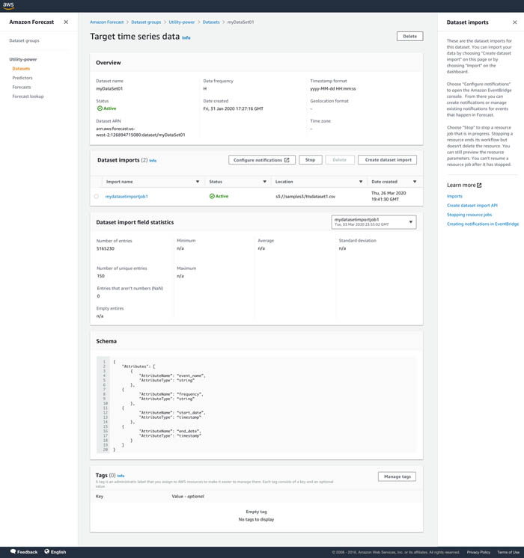Screen dimensions: 524x558
Task: Close the Dataset imports help panel
Action: point(515,22)
